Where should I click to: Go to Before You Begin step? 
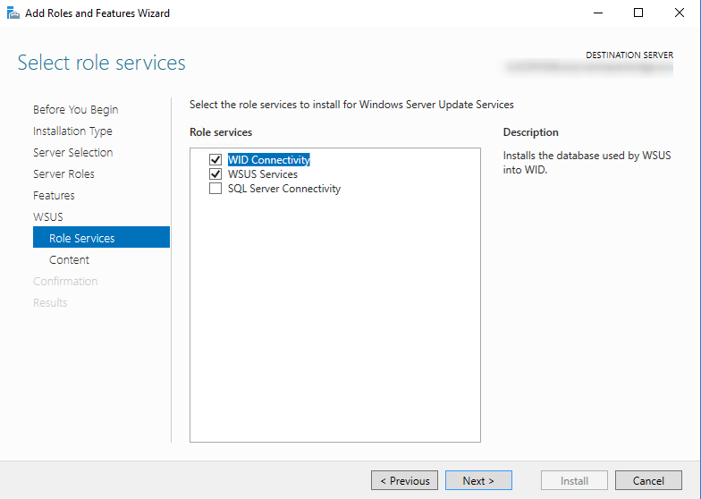[x=75, y=109]
